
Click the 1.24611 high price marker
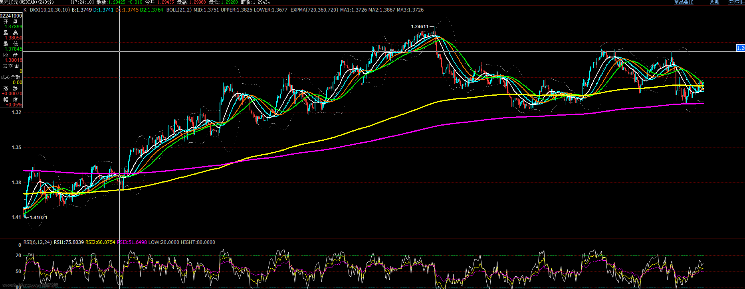[420, 27]
